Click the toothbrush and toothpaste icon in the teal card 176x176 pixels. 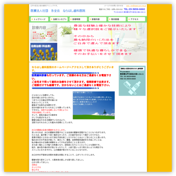click(132, 88)
